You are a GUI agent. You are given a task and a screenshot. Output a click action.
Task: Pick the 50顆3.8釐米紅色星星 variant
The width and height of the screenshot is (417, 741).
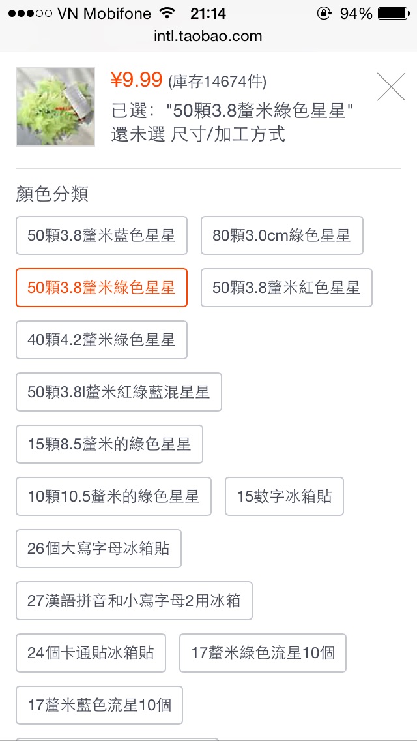coord(286,288)
